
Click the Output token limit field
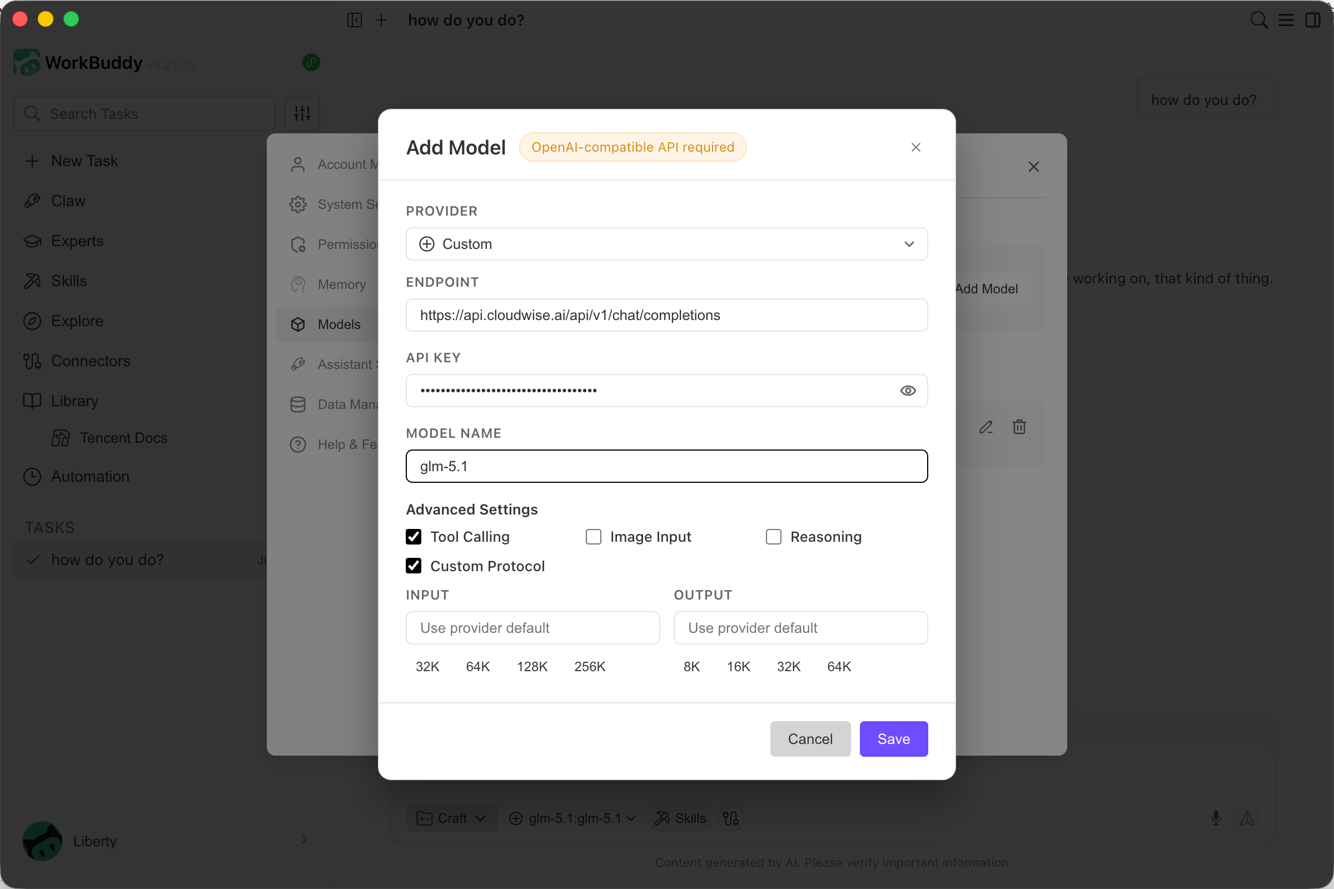click(800, 628)
